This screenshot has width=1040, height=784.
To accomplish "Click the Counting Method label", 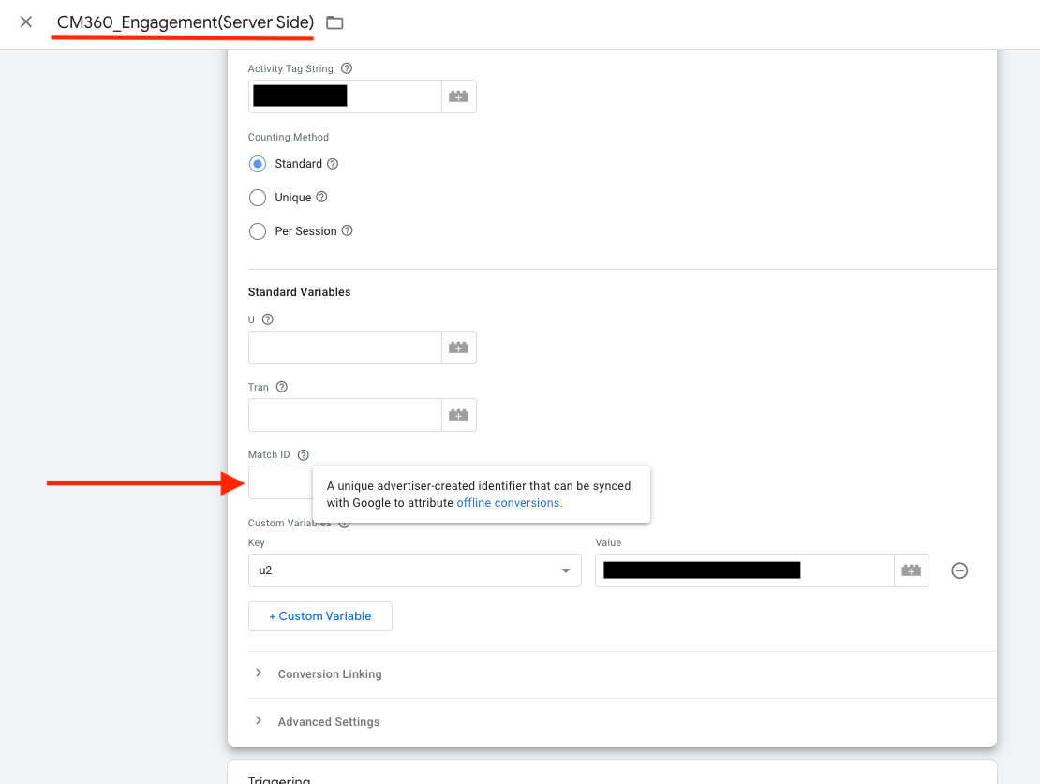I will coord(289,137).
